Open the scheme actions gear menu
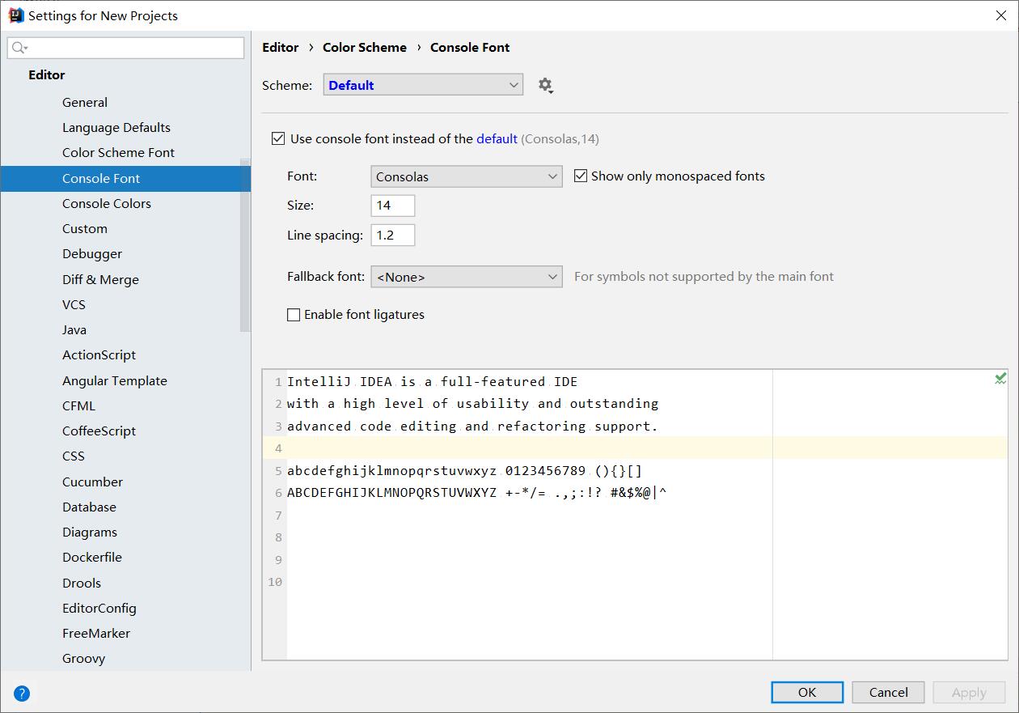Image resolution: width=1019 pixels, height=713 pixels. pos(546,85)
